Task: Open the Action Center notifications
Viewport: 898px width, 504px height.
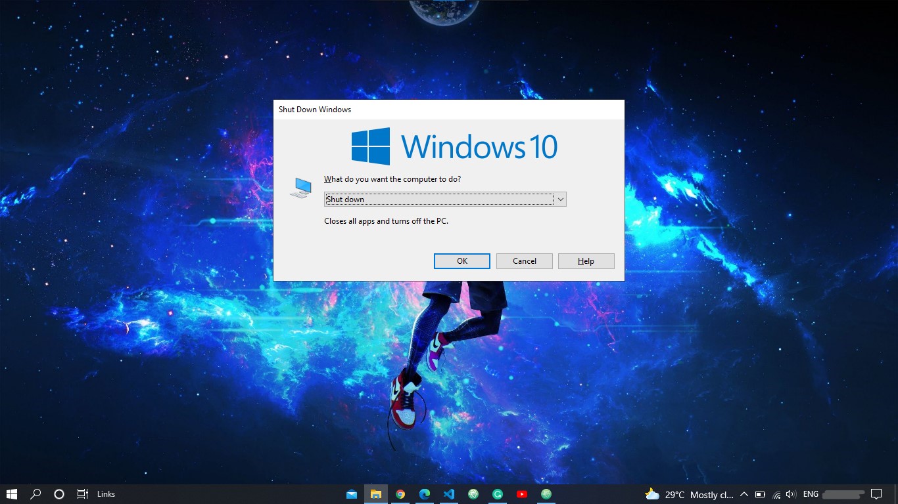Action: 876,494
